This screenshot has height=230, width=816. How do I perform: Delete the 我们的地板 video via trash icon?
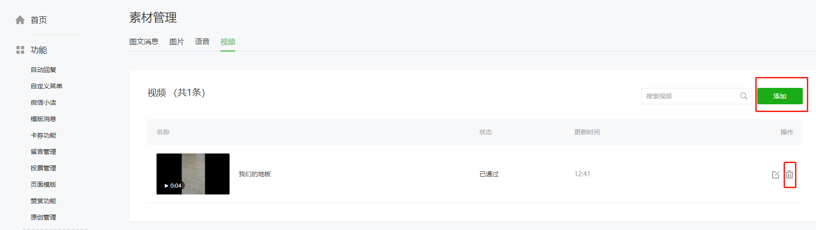[x=790, y=174]
